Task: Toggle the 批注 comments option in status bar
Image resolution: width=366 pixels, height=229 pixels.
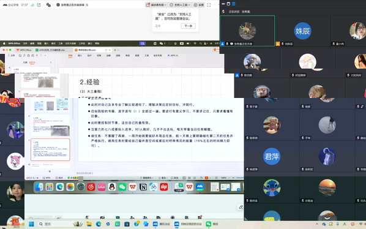Action: [x=175, y=178]
